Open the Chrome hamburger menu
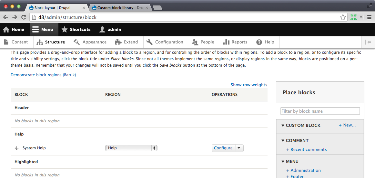375x178 pixels. coord(369,17)
